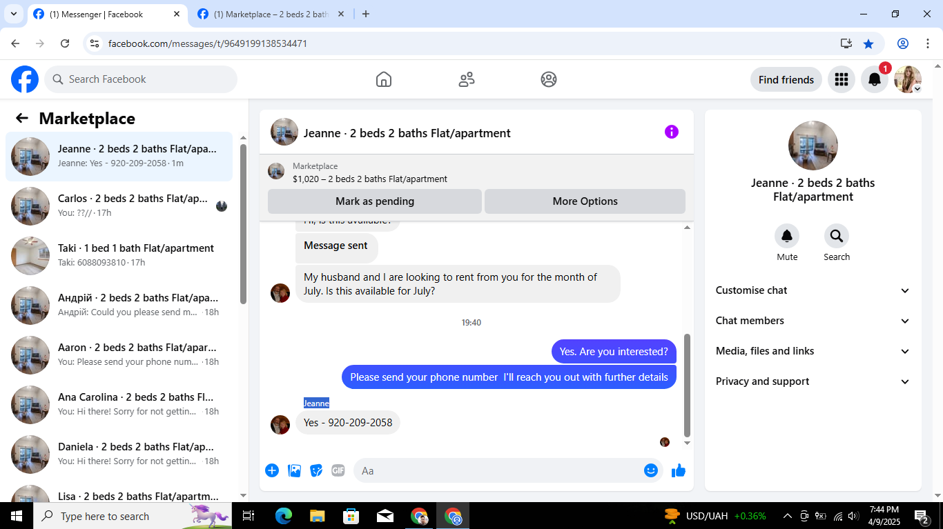Click the Mark as pending button

375,201
